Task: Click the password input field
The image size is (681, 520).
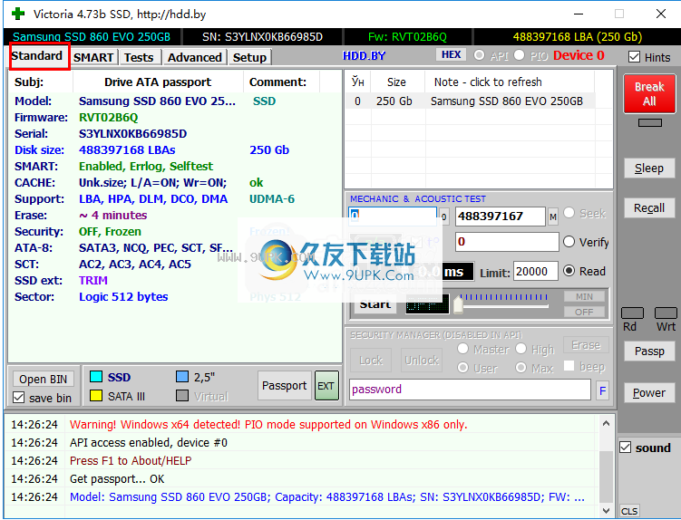Action: (x=470, y=390)
